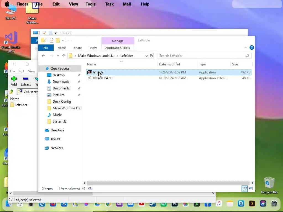Switch to the View ribbon tab

point(93,48)
